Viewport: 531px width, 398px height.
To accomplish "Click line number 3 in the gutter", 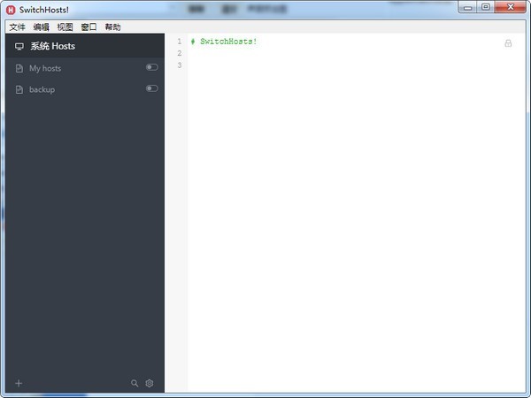I will [180, 65].
